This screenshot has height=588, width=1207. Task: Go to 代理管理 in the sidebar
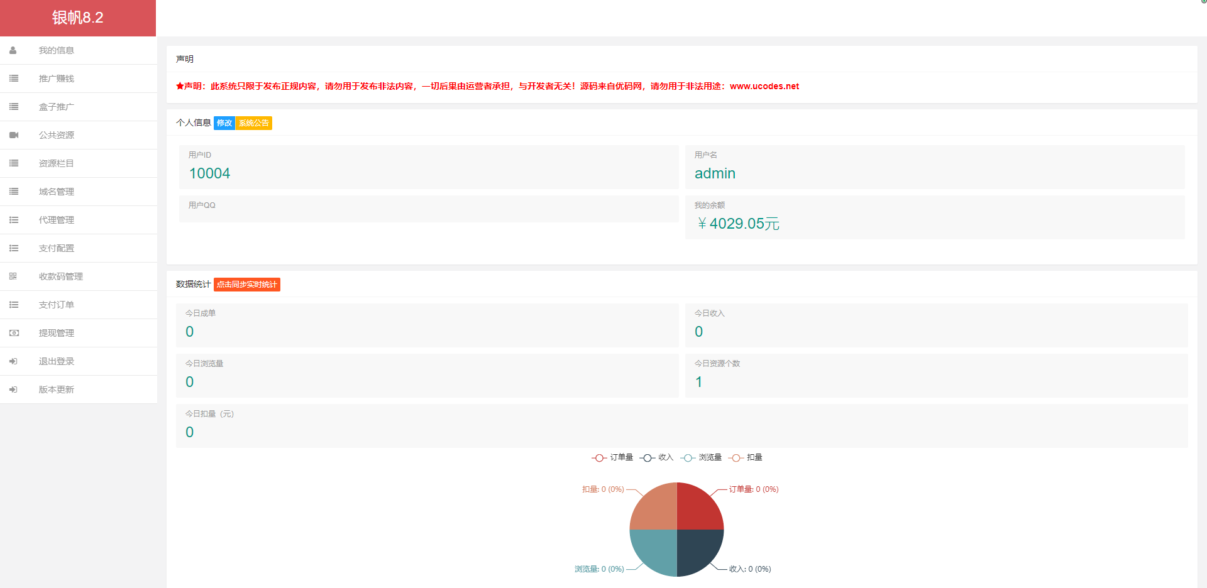(57, 220)
